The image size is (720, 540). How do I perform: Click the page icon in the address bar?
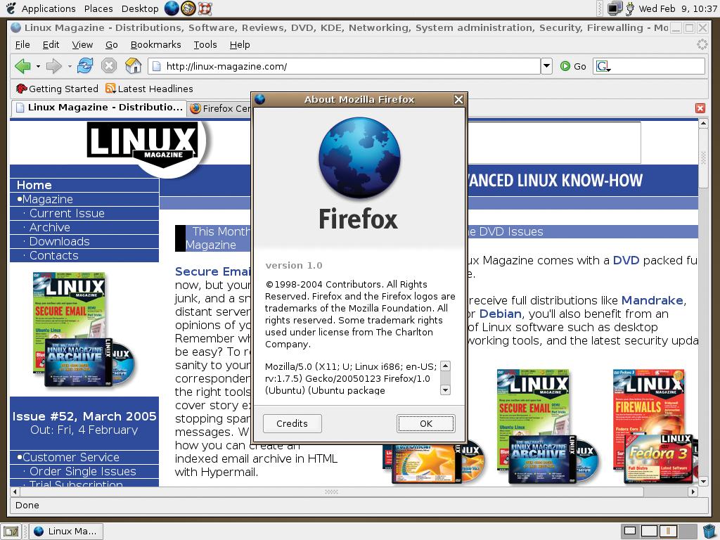pos(157,66)
